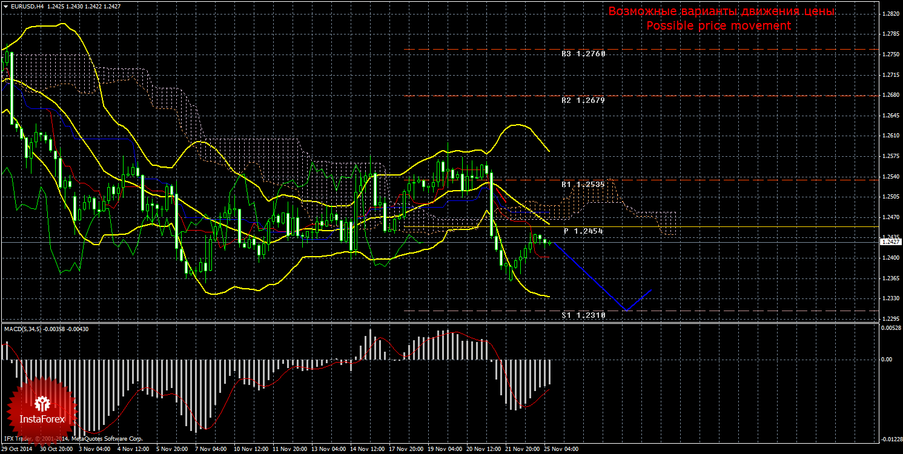Image resolution: width=903 pixels, height=454 pixels.
Task: Click the orange dashed R2 level line
Action: coord(640,96)
